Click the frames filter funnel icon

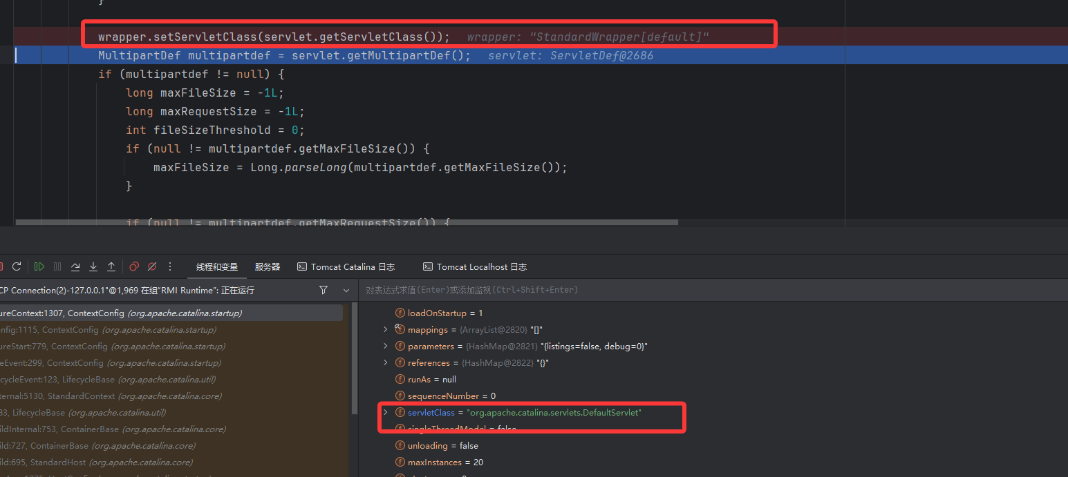(x=324, y=291)
